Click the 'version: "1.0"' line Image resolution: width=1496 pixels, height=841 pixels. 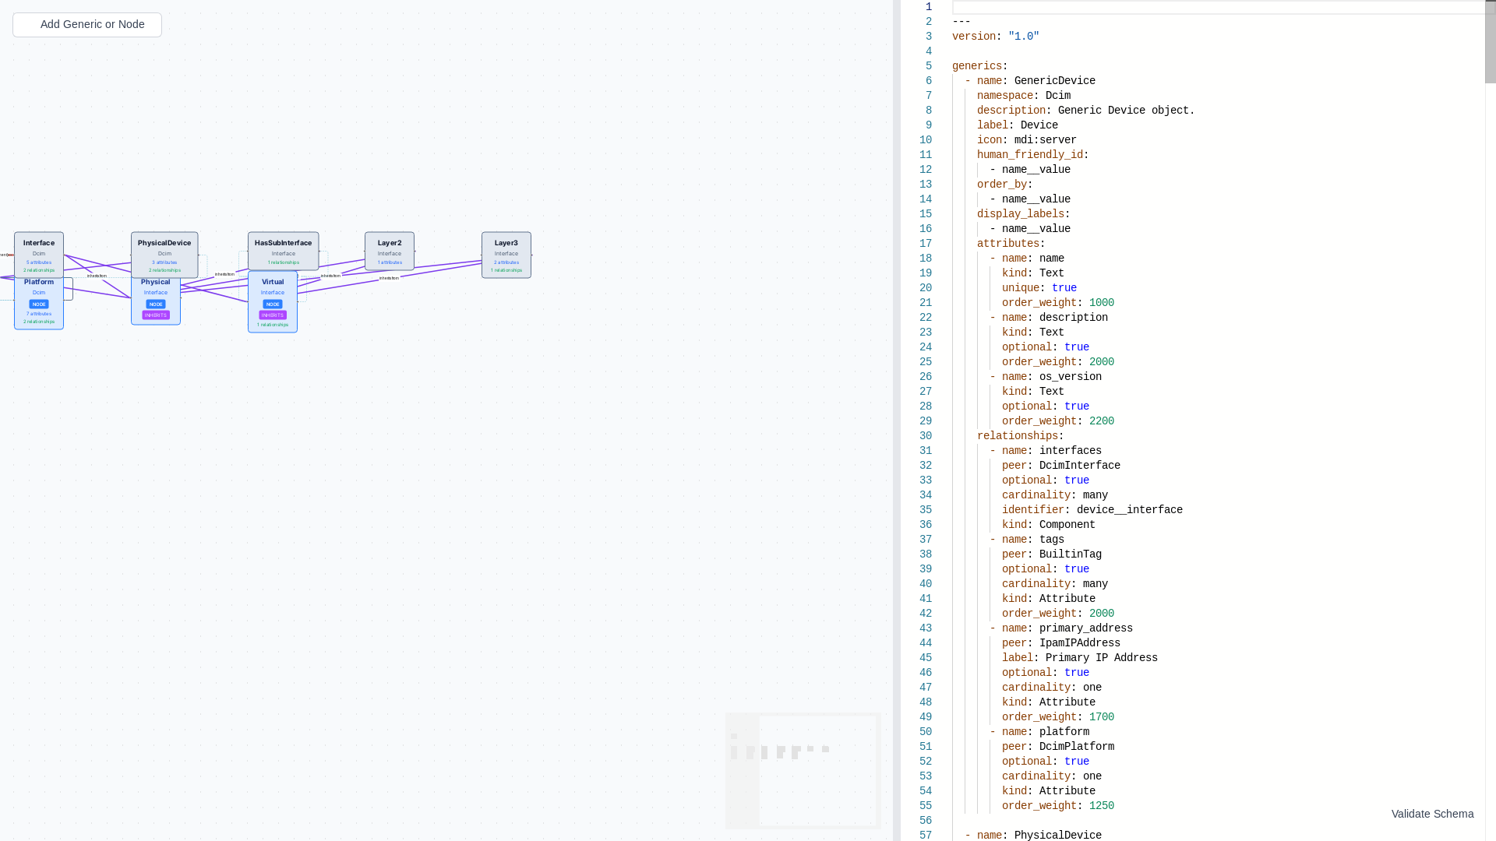996,37
